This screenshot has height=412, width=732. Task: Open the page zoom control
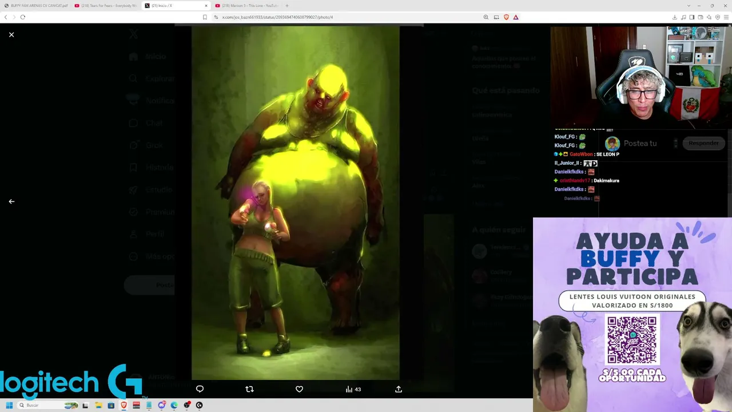486,17
